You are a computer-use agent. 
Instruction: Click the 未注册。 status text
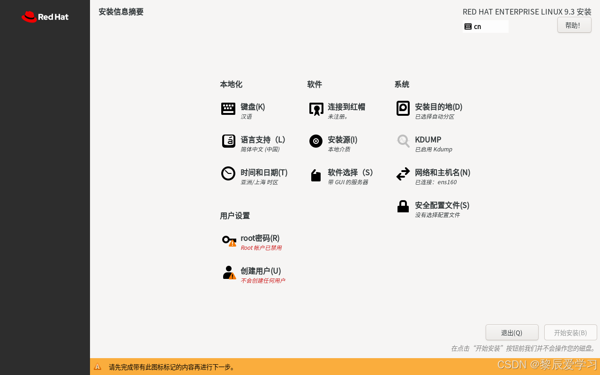click(338, 117)
